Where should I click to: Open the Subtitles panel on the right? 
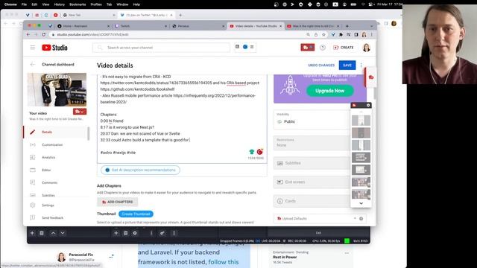pyautogui.click(x=312, y=163)
